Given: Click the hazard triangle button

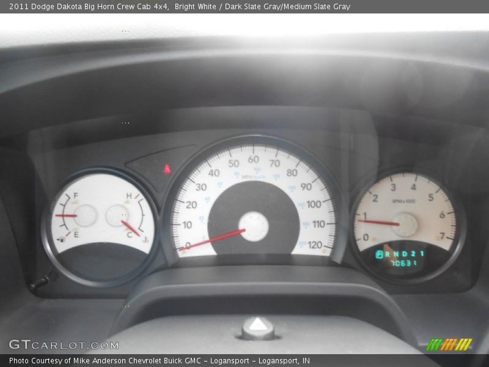Looking at the screenshot, I should coord(257,324).
